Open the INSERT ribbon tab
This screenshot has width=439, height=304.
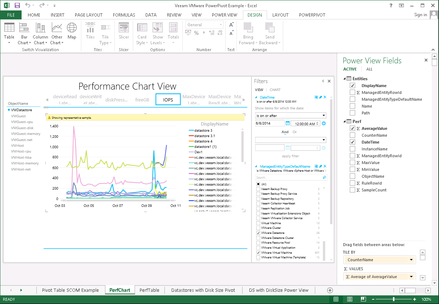[x=58, y=15]
